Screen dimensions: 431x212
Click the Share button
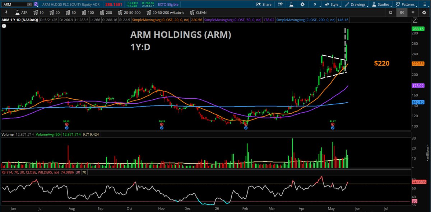264,5
